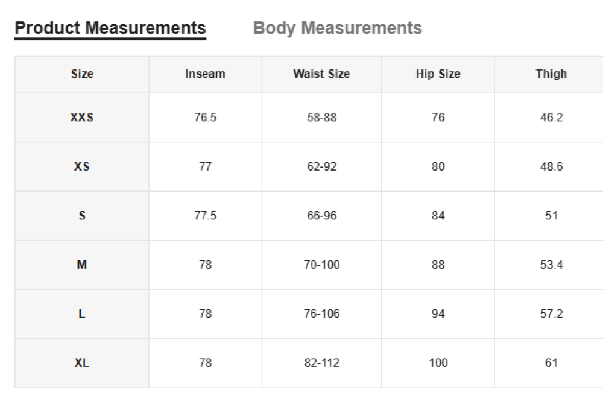Image resolution: width=603 pixels, height=393 pixels.
Task: Click the XL thigh value 61
Action: click(551, 363)
